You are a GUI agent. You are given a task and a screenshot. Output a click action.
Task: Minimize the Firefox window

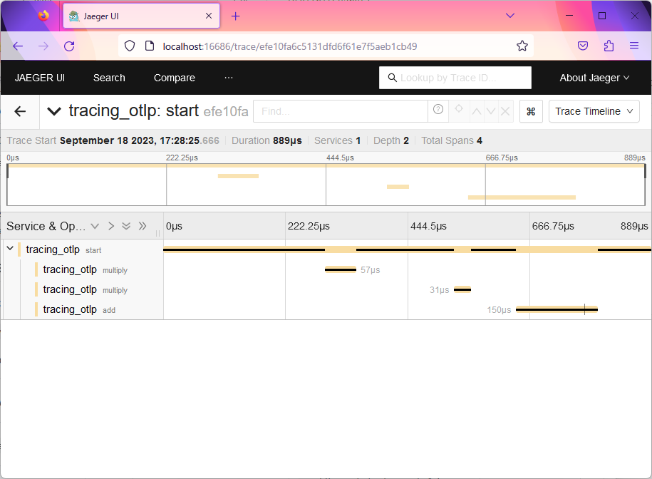pos(569,16)
